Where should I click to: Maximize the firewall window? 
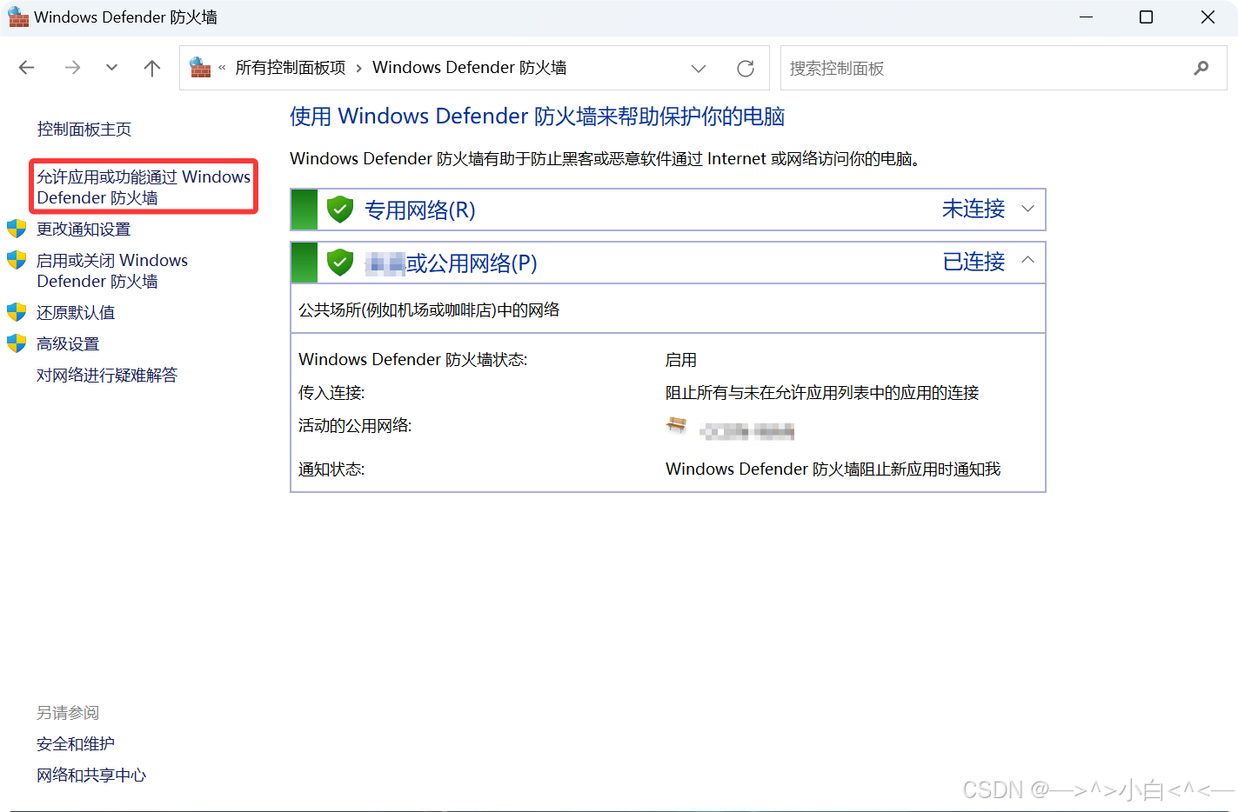click(1147, 17)
